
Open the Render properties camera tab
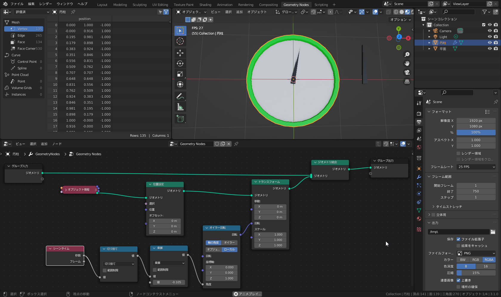pyautogui.click(x=419, y=114)
